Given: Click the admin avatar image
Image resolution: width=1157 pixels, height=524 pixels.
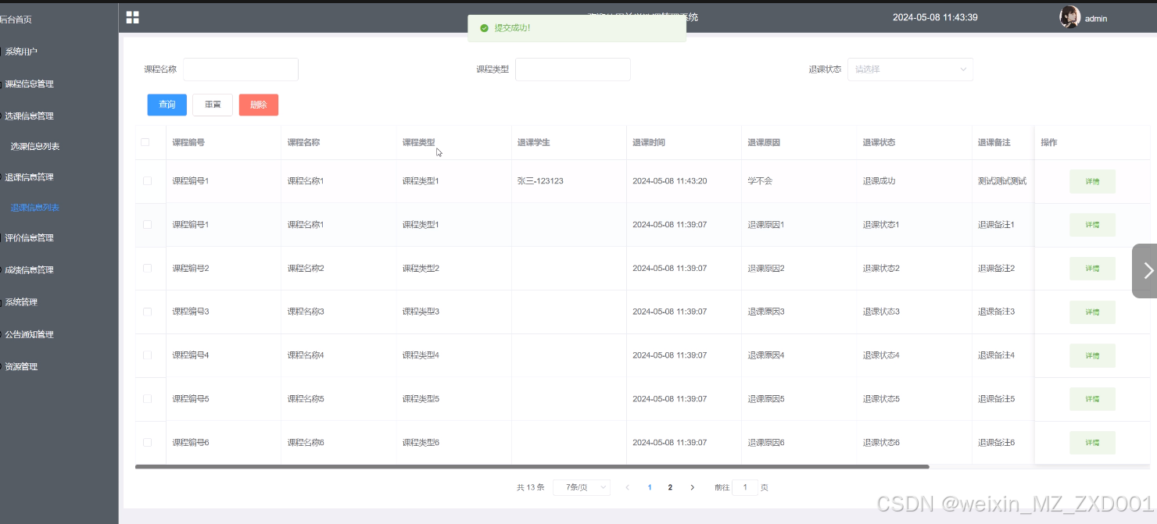Looking at the screenshot, I should tap(1069, 17).
